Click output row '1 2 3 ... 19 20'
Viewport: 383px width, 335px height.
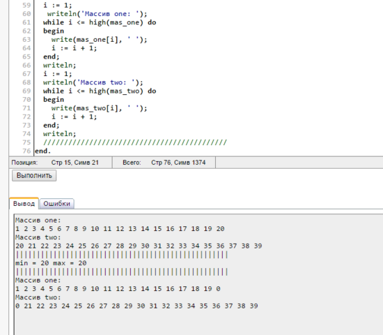[x=120, y=229]
